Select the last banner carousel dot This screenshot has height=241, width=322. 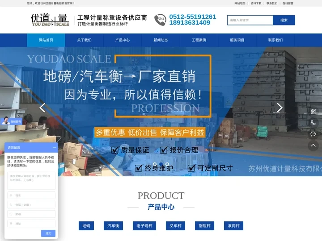(167, 164)
